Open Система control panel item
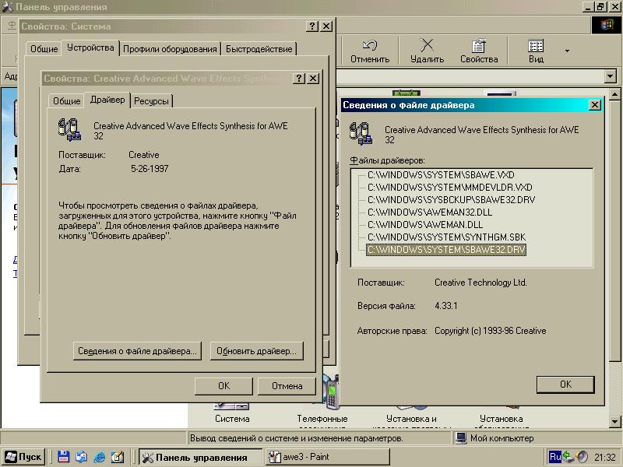623x467 pixels. 232,413
